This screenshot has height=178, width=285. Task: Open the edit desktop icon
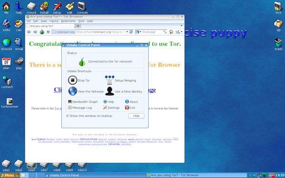70,8
